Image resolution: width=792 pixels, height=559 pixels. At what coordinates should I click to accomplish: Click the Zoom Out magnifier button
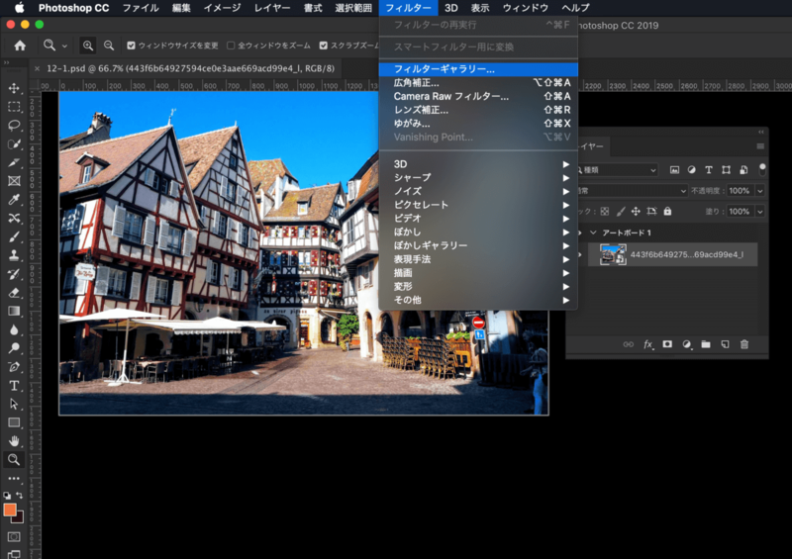pyautogui.click(x=109, y=46)
